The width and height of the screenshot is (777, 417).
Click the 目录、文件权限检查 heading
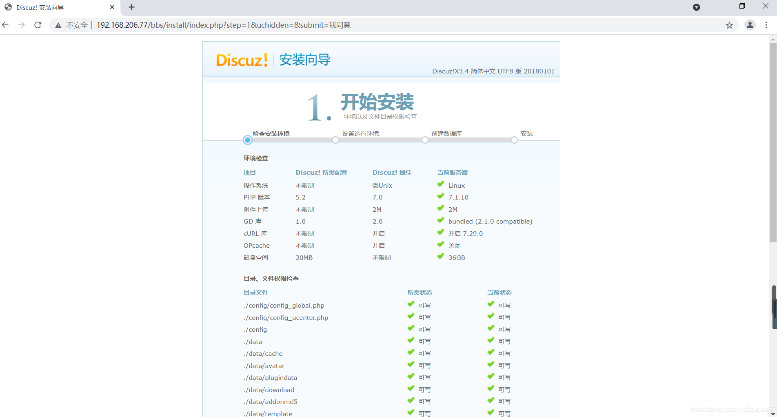pyautogui.click(x=271, y=279)
